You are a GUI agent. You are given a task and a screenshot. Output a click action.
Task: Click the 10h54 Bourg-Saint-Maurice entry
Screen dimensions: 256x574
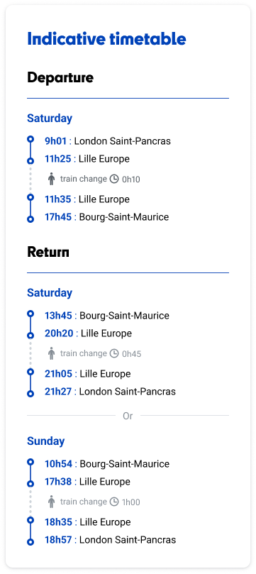pyautogui.click(x=107, y=464)
